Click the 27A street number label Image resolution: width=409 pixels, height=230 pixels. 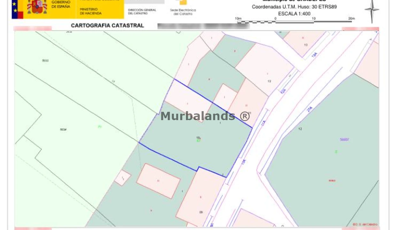pyautogui.click(x=309, y=109)
